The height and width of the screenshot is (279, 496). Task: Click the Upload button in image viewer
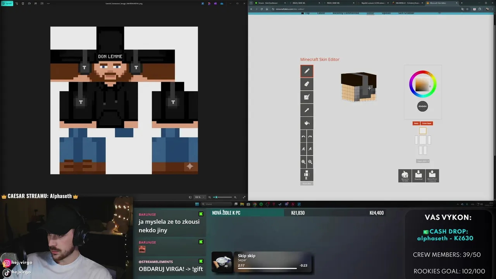pyautogui.click(x=7, y=3)
